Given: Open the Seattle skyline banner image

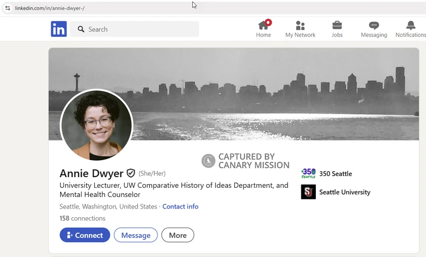Looking at the screenshot, I should click(234, 94).
